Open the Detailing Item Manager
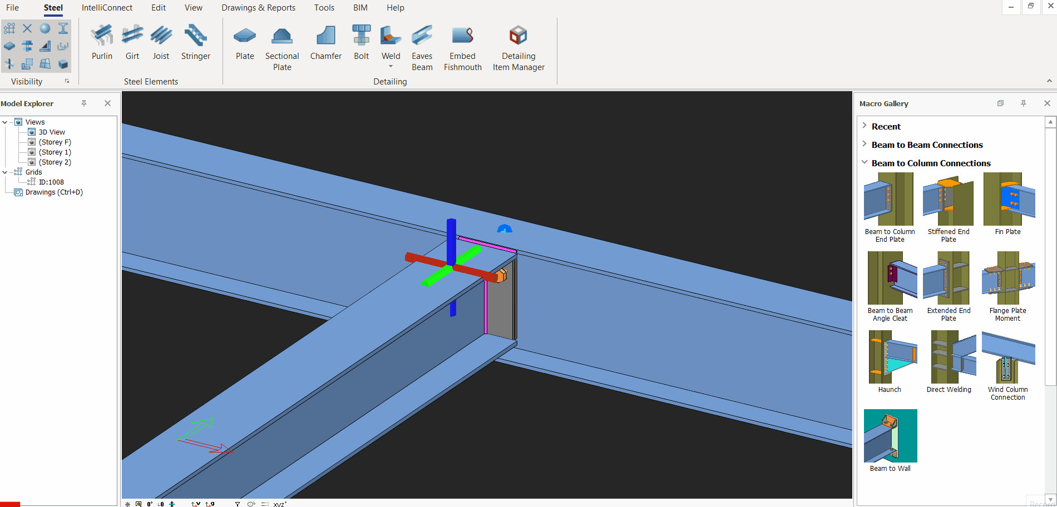The image size is (1057, 507). tap(518, 48)
